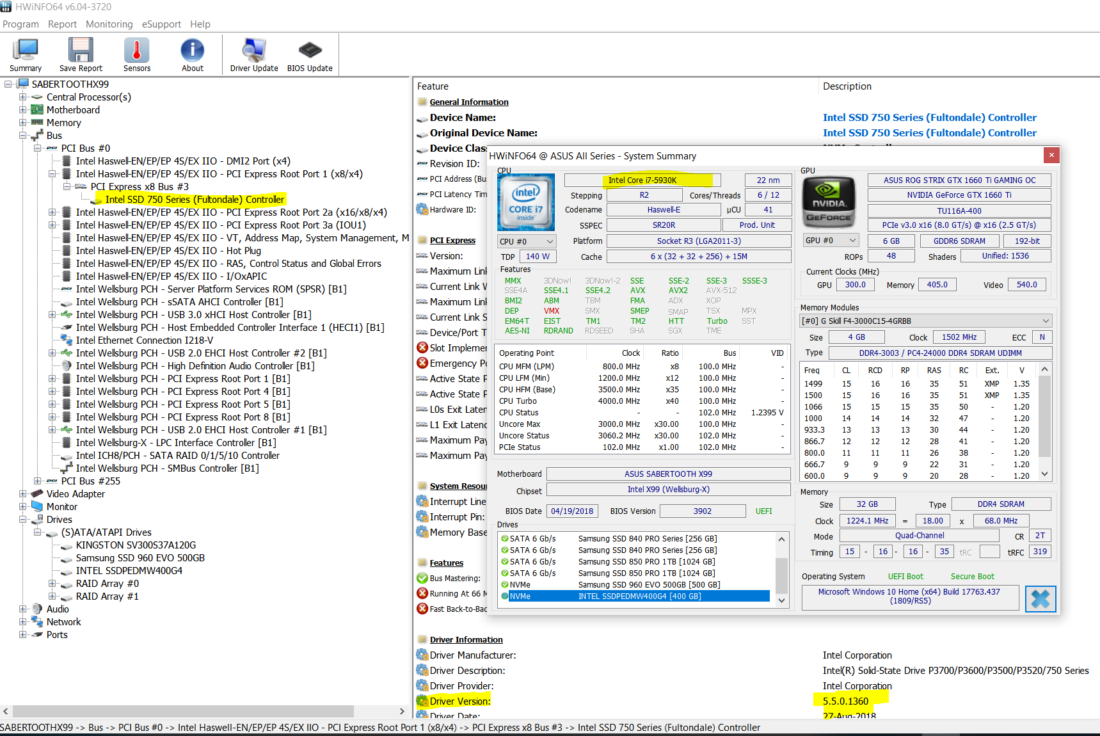1100x736 pixels.
Task: Select Intel SSD 750 Series Controller tree item
Action: (x=195, y=199)
